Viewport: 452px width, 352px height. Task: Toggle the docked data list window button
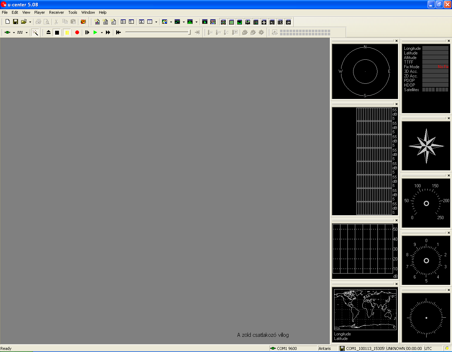coord(256,22)
